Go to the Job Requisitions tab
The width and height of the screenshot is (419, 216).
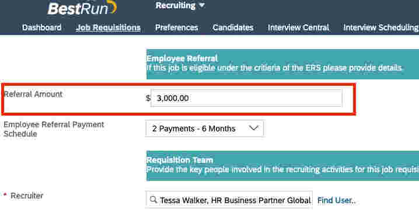(108, 27)
